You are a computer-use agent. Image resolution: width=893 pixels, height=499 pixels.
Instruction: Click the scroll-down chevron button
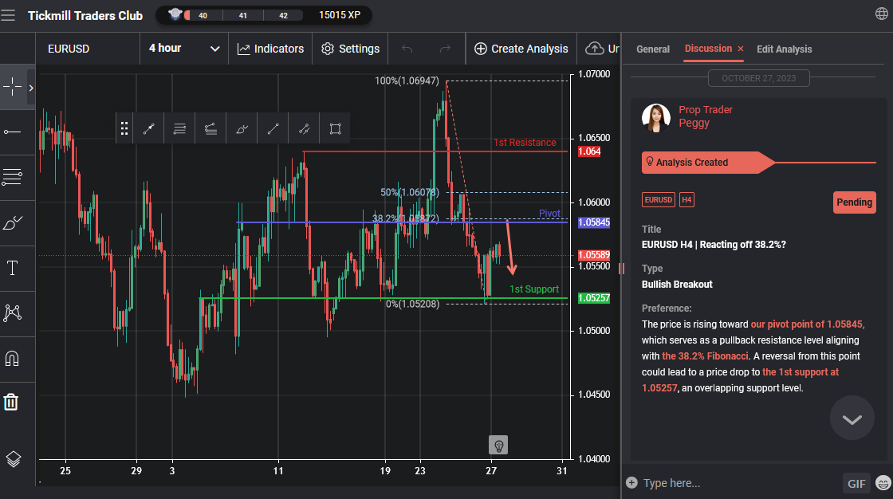tap(852, 418)
